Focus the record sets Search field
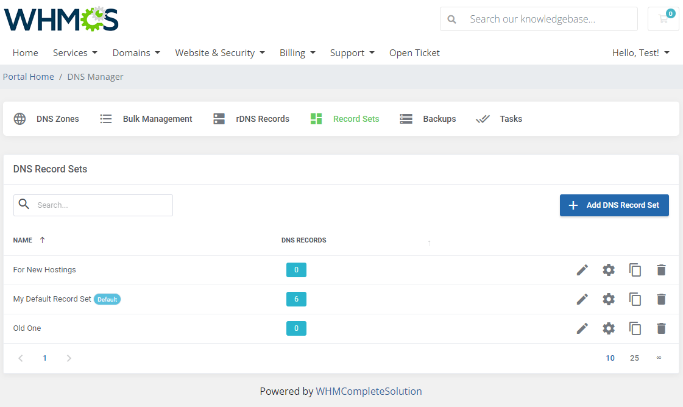This screenshot has height=407, width=683. 93,205
